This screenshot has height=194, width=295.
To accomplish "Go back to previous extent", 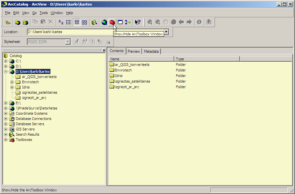I will pos(181,22).
